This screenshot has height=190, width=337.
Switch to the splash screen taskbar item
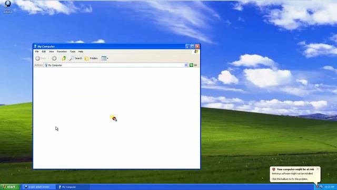[38, 187]
